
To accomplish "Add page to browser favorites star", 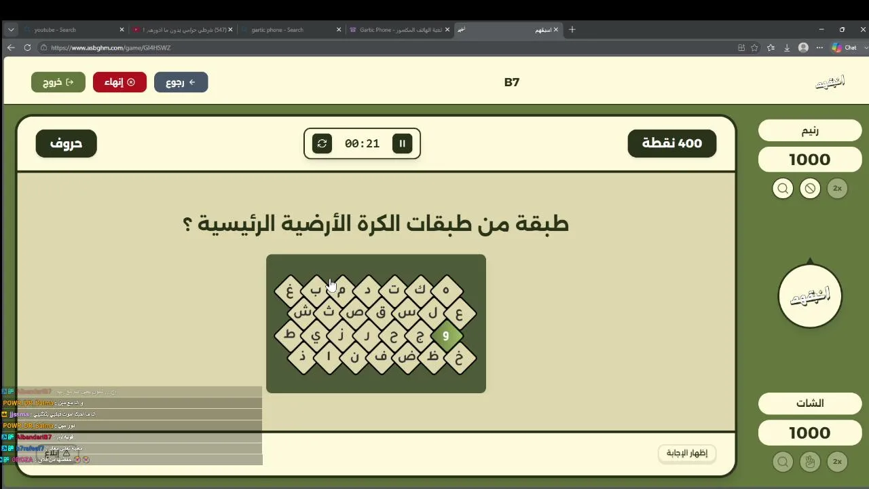I will click(x=754, y=48).
